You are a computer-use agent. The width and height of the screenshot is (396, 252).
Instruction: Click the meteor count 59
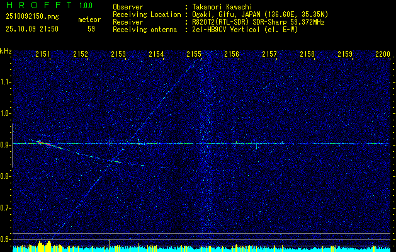(x=91, y=29)
